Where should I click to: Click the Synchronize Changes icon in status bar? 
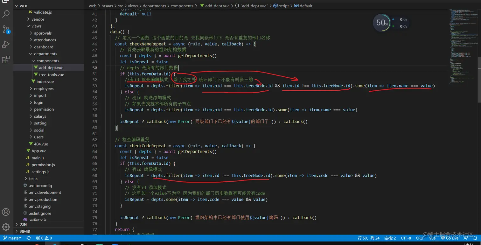[x=29, y=238]
